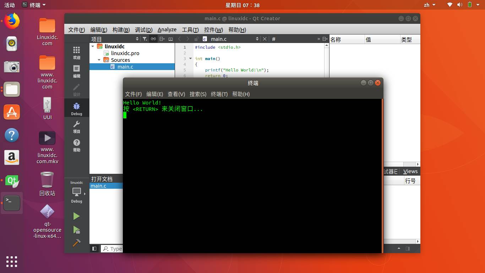
Task: Collapse the Sources folder node
Action: tap(99, 60)
